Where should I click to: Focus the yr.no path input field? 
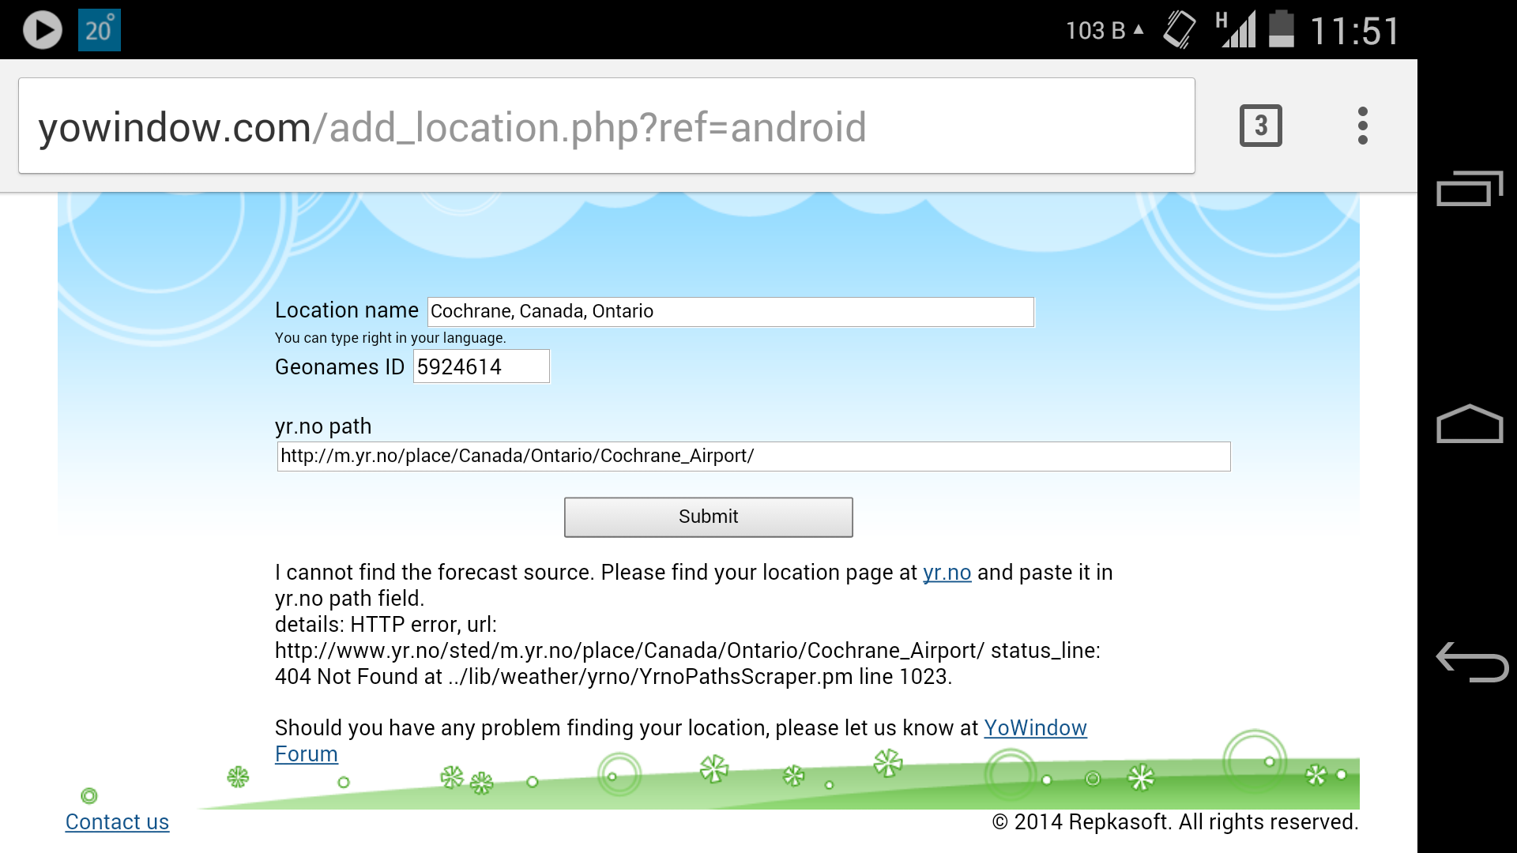753,456
